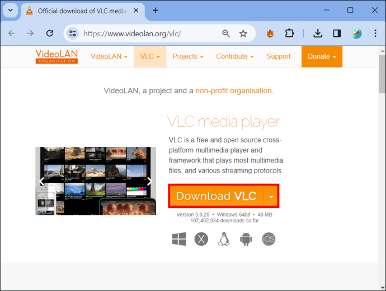Open the Download VLC platform dropdown arrow
This screenshot has width=386, height=291.
pyautogui.click(x=271, y=196)
